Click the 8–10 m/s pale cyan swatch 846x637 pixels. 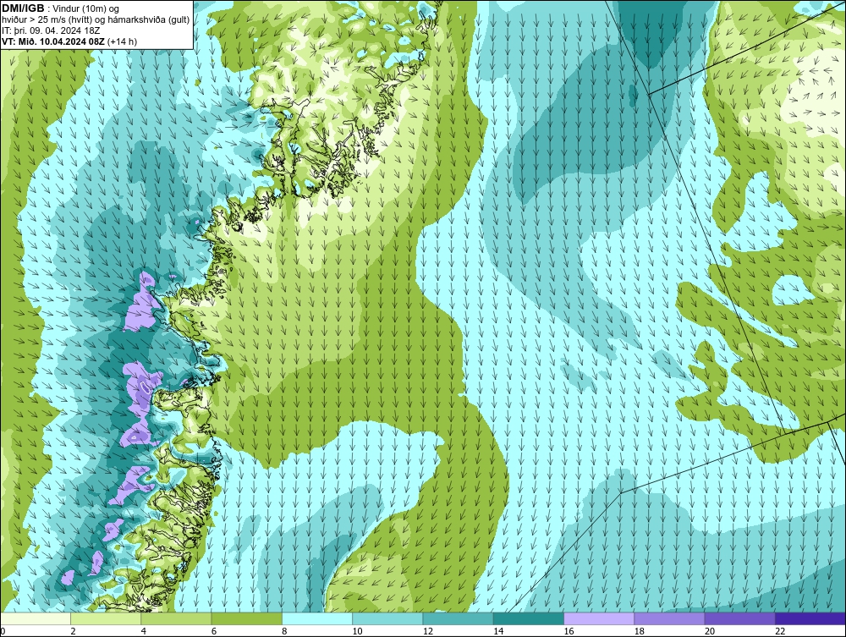(317, 618)
